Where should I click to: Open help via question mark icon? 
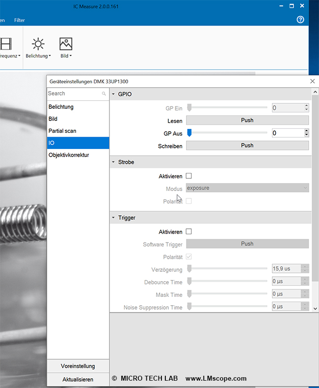[300, 20]
